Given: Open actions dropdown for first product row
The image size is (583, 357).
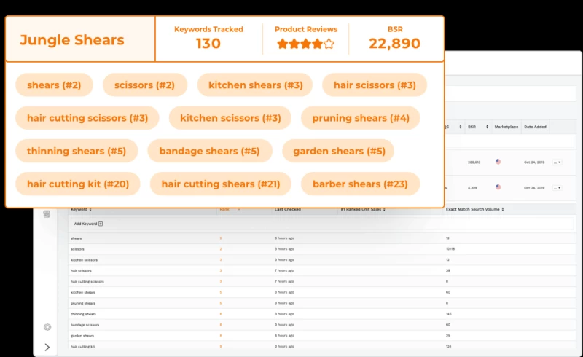Looking at the screenshot, I should click(x=557, y=162).
